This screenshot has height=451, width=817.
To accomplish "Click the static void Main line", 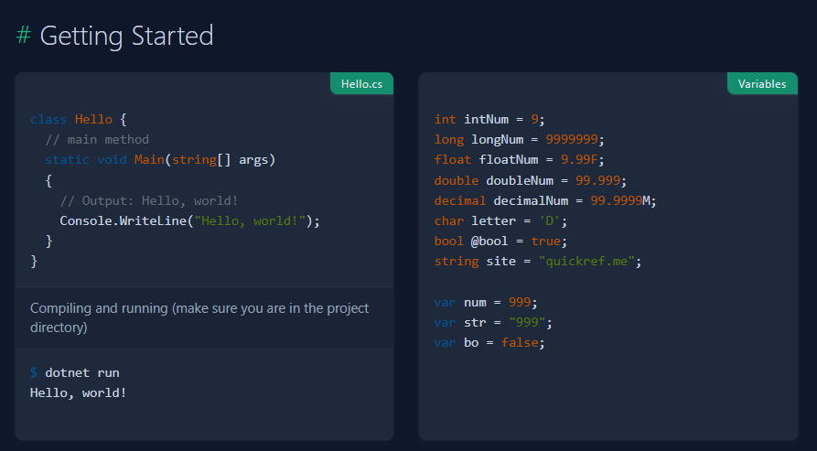I will (160, 160).
